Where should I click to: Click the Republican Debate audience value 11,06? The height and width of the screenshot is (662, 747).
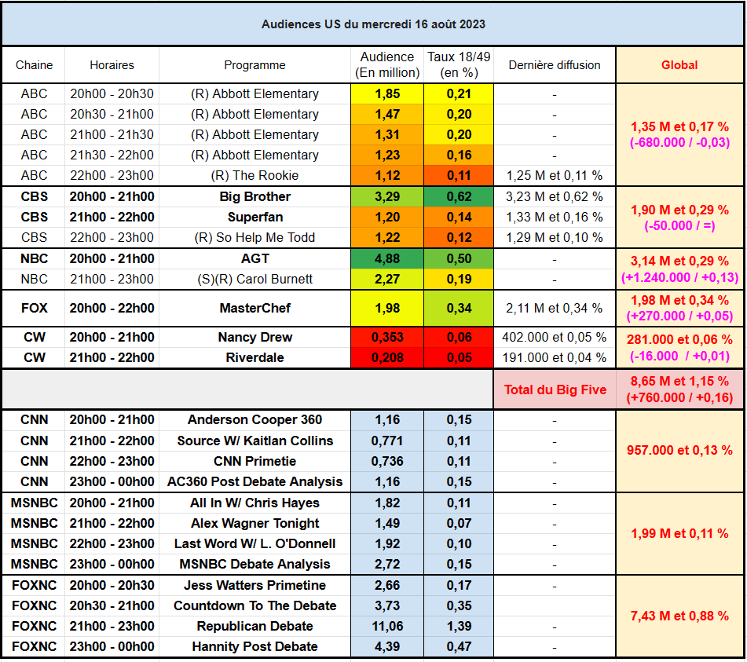pyautogui.click(x=386, y=626)
